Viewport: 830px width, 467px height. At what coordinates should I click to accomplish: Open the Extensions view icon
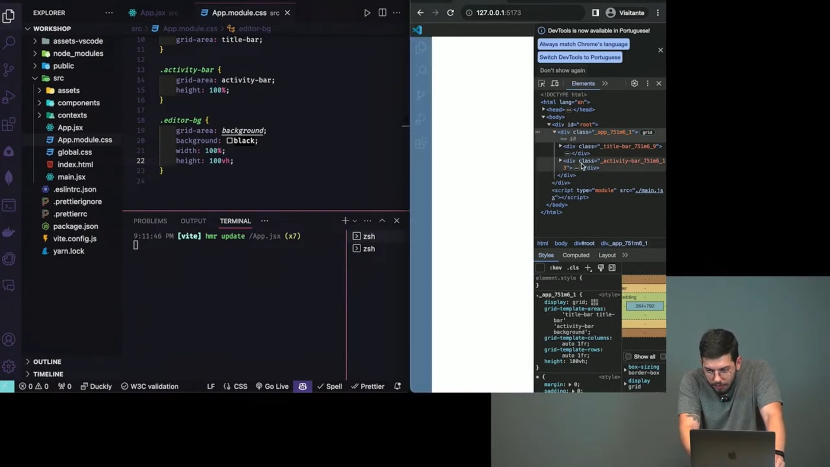9,125
